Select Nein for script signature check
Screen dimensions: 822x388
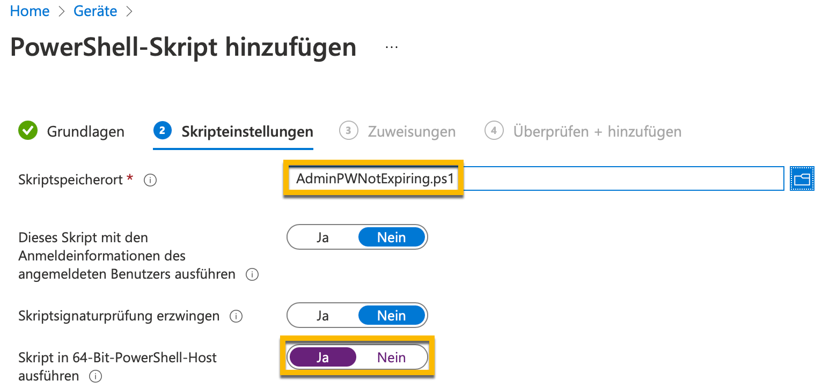tap(391, 316)
